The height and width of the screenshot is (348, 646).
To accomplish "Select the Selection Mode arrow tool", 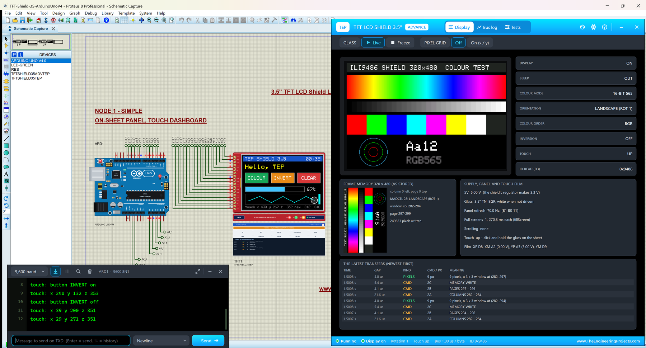I will click(x=6, y=39).
